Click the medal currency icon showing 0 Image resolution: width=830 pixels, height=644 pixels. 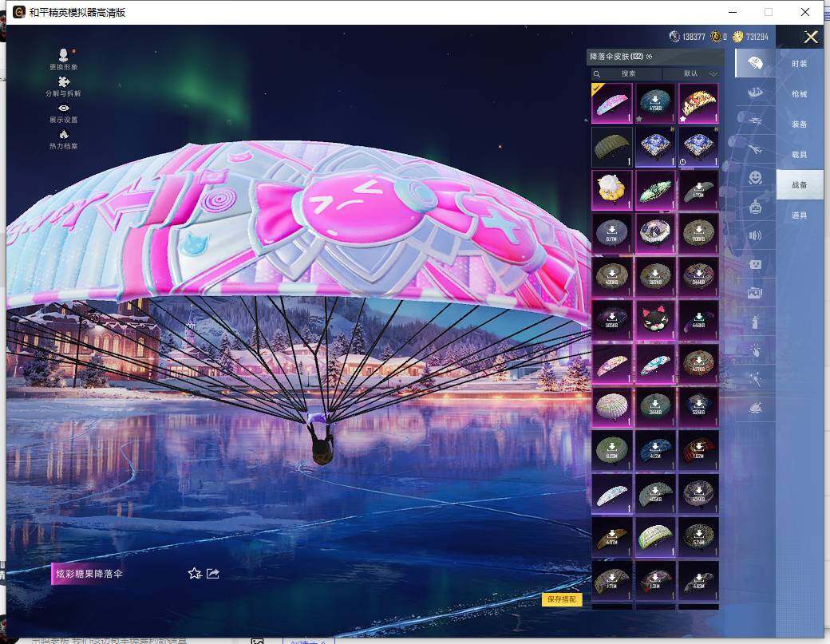[x=716, y=37]
